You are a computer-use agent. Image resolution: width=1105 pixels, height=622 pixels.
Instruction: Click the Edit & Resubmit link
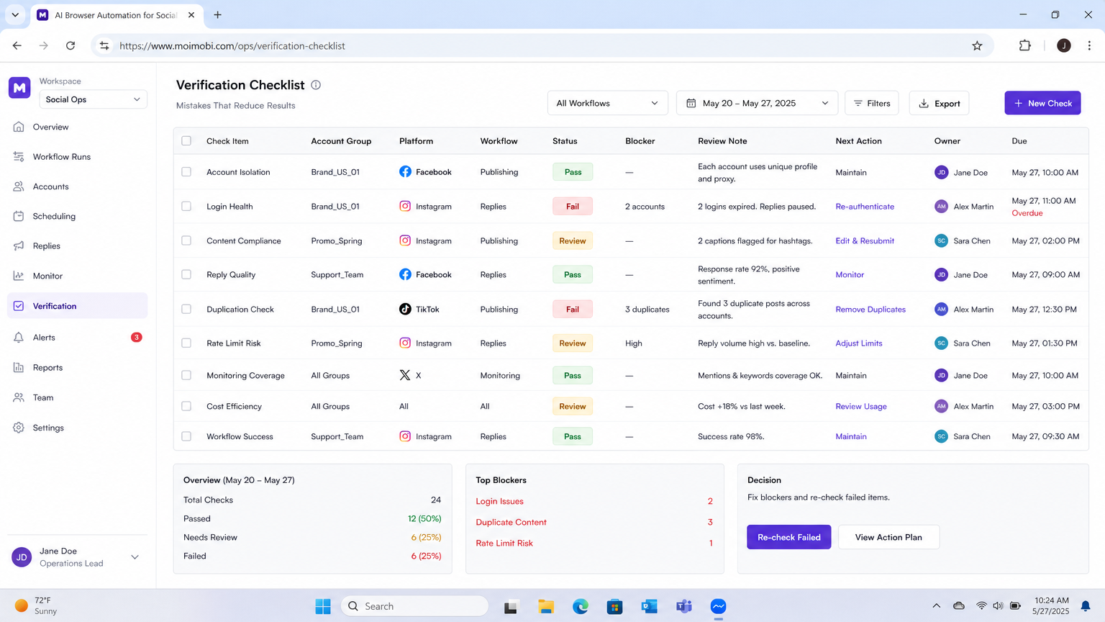[865, 241]
